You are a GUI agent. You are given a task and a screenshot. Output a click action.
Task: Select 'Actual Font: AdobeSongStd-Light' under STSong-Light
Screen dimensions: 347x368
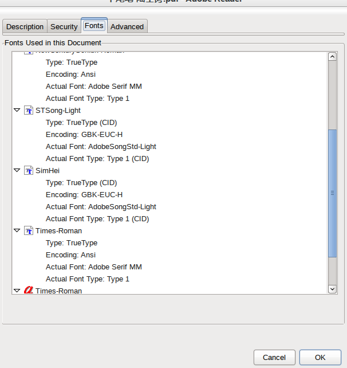click(x=101, y=146)
